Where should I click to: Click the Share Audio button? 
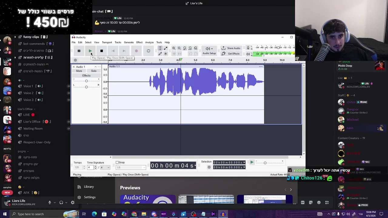pyautogui.click(x=231, y=48)
